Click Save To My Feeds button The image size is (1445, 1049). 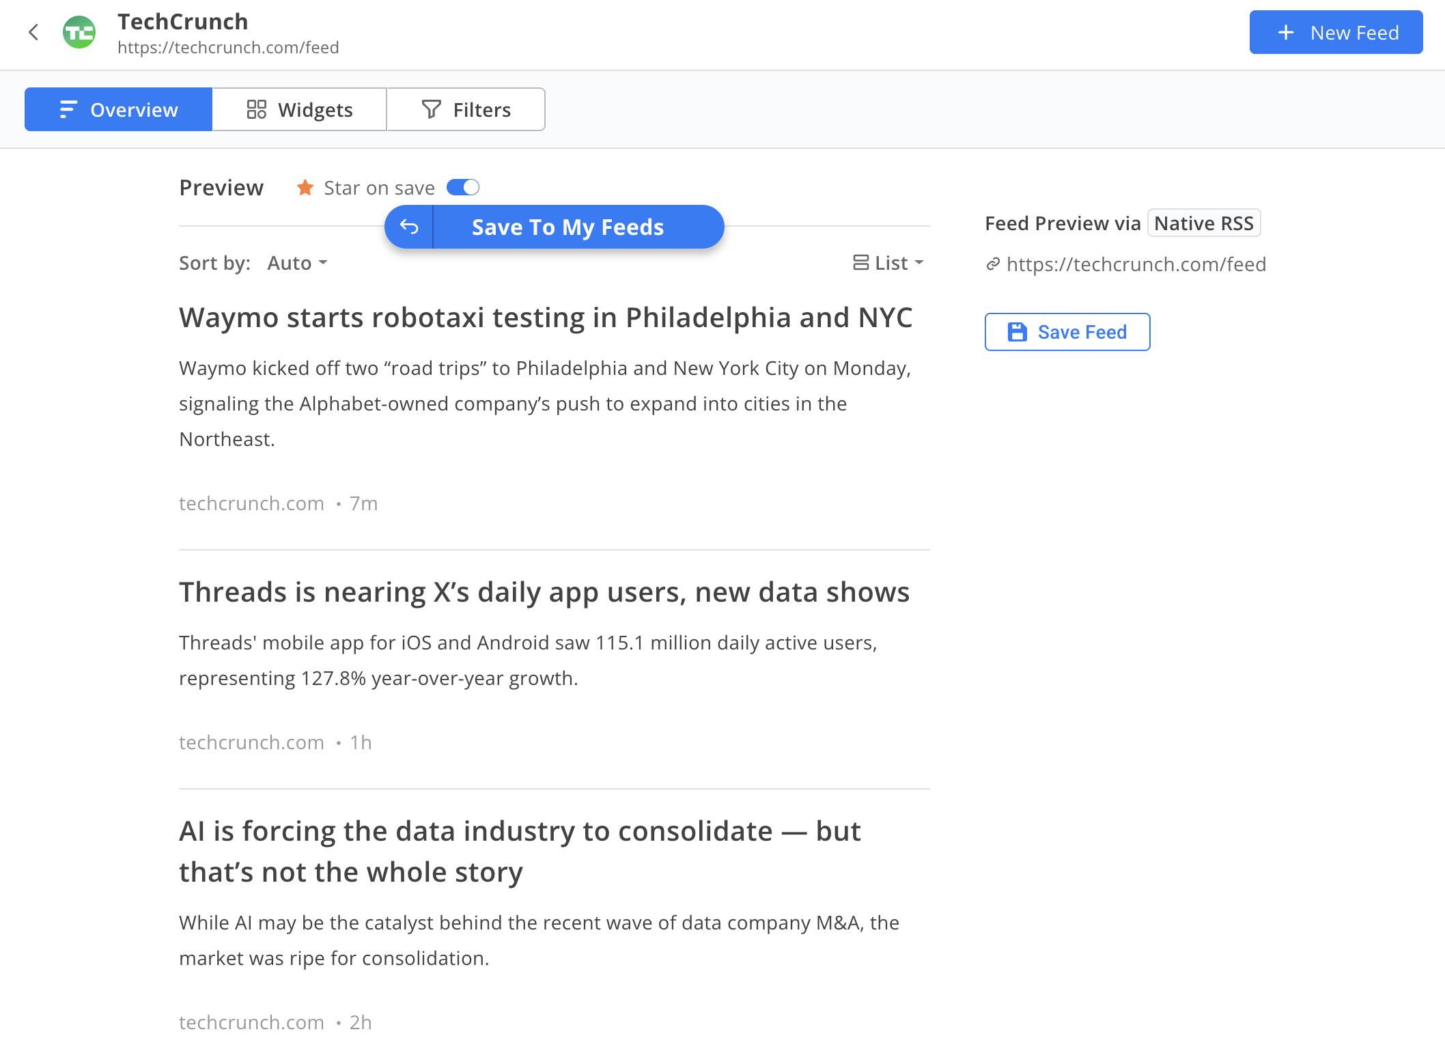567,227
